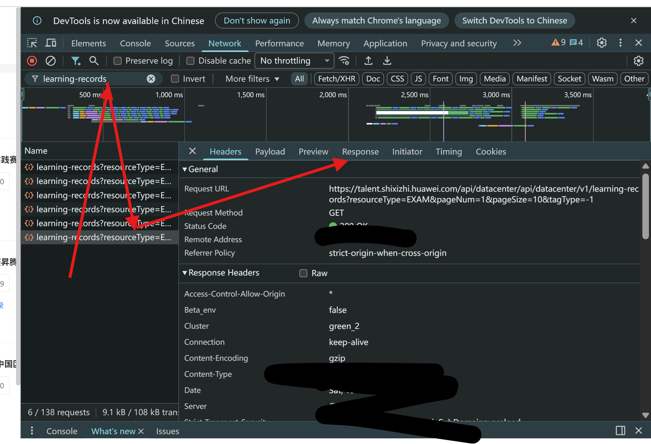This screenshot has width=651, height=444.
Task: Open the Console panel tab
Action: (135, 43)
